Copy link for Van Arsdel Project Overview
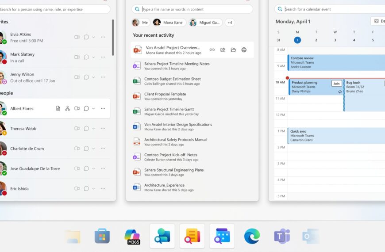385x252 pixels. pyautogui.click(x=212, y=50)
